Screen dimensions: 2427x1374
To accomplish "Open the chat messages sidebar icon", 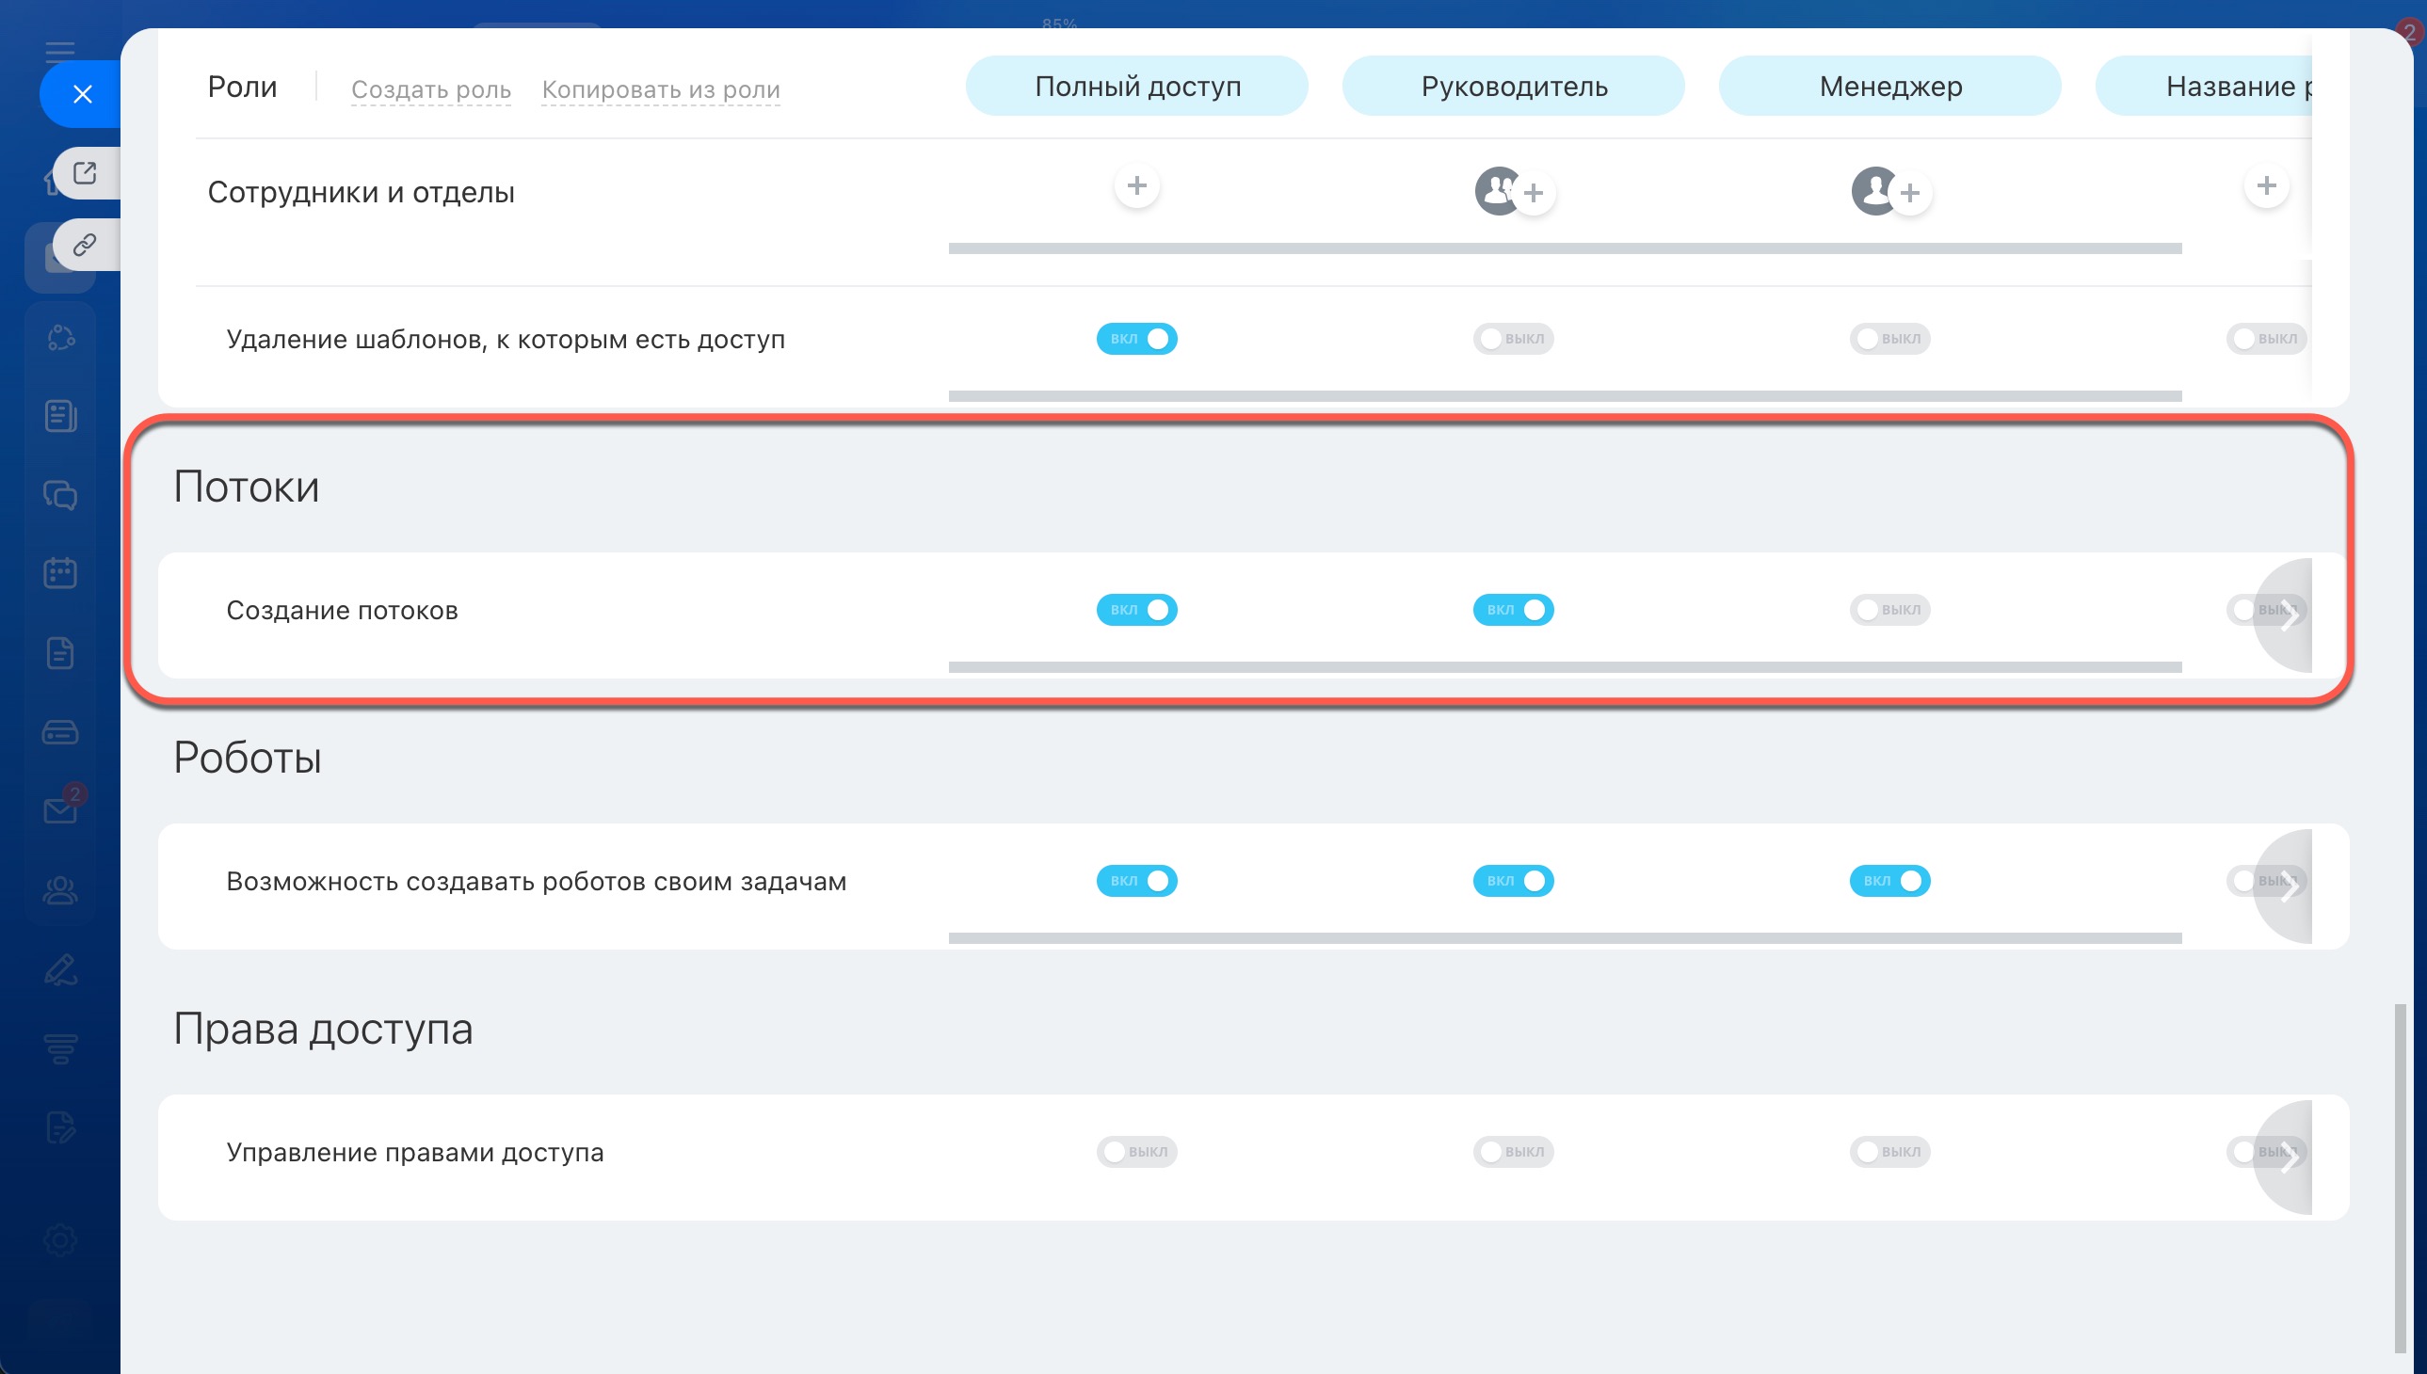I will [x=60, y=494].
